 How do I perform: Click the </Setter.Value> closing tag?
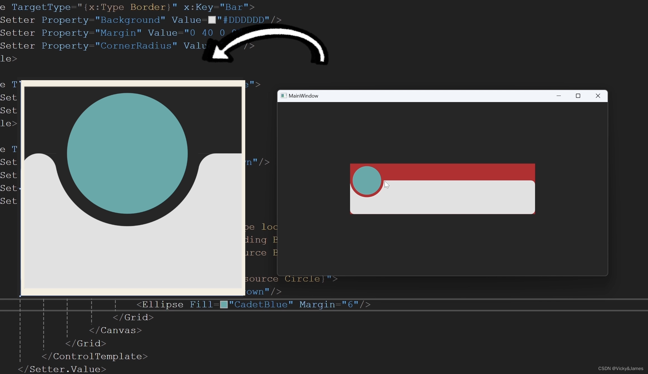pyautogui.click(x=62, y=369)
